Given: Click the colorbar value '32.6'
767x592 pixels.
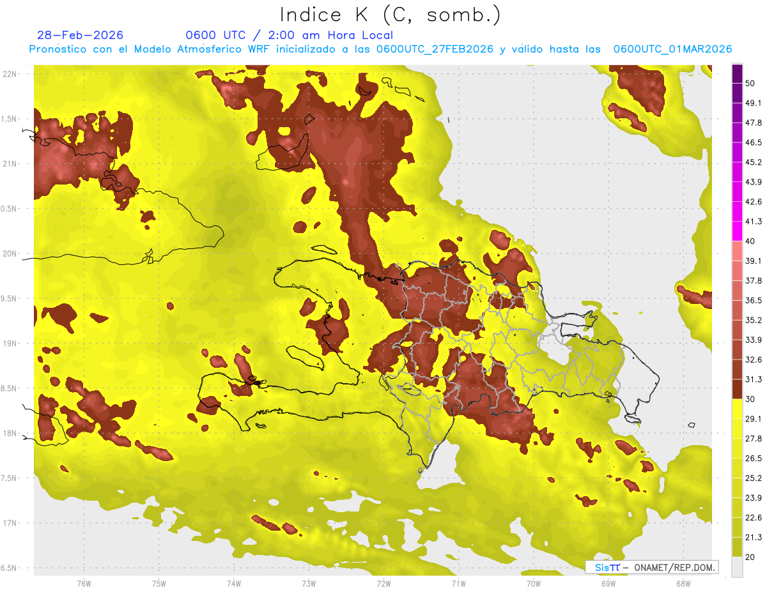Looking at the screenshot, I should 754,360.
